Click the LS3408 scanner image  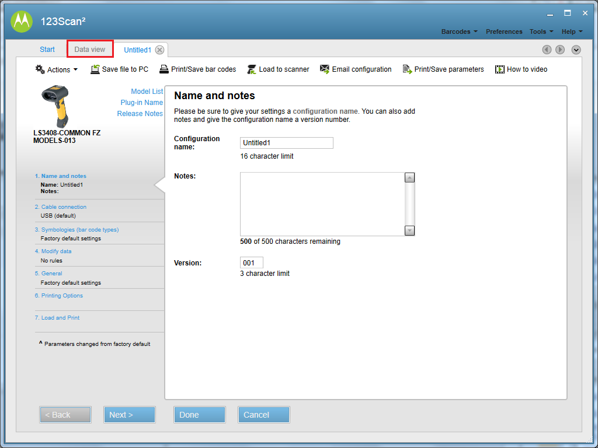[55, 106]
